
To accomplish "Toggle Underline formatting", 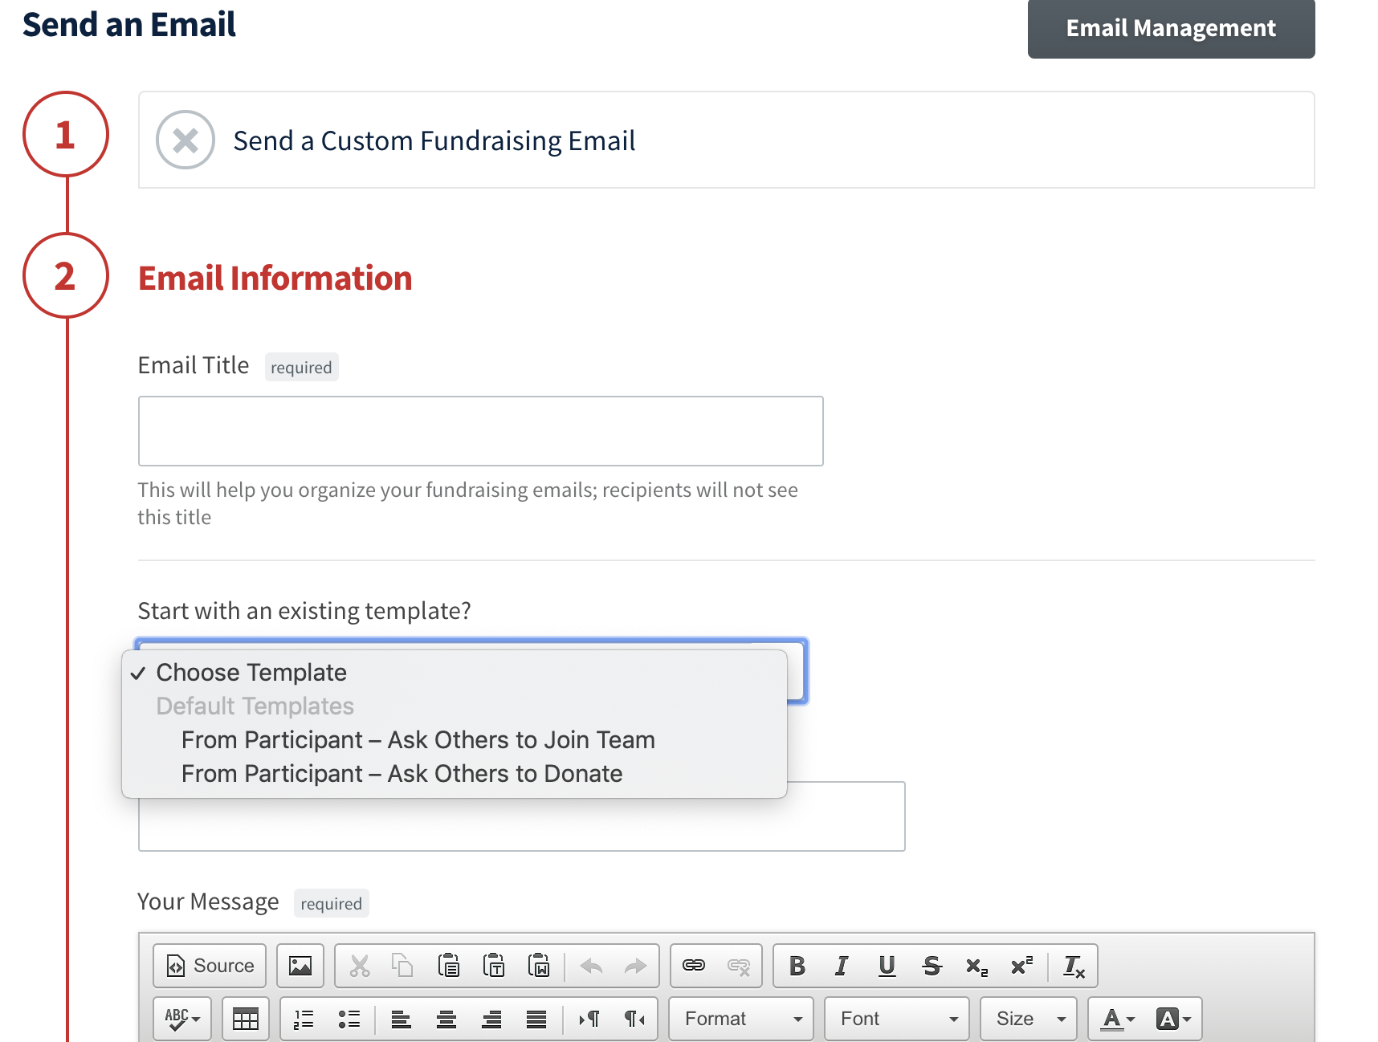I will click(x=887, y=966).
